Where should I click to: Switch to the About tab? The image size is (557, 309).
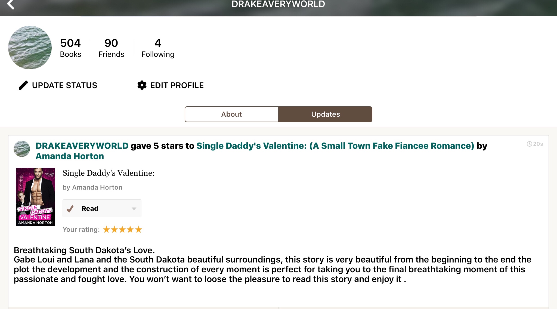pyautogui.click(x=231, y=114)
